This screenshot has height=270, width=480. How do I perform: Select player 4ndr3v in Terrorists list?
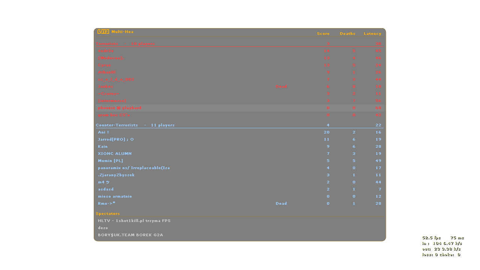(x=106, y=51)
